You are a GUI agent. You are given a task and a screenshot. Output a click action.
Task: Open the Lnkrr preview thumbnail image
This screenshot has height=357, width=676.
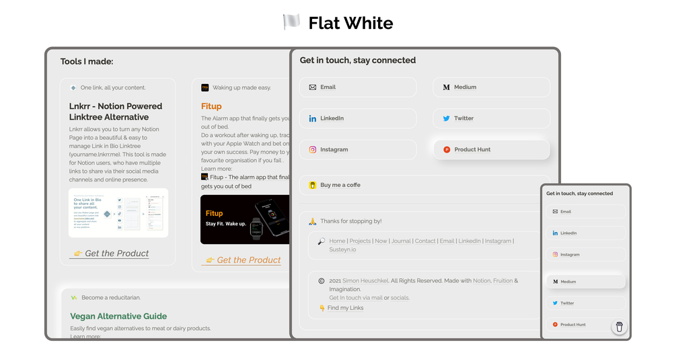click(118, 213)
